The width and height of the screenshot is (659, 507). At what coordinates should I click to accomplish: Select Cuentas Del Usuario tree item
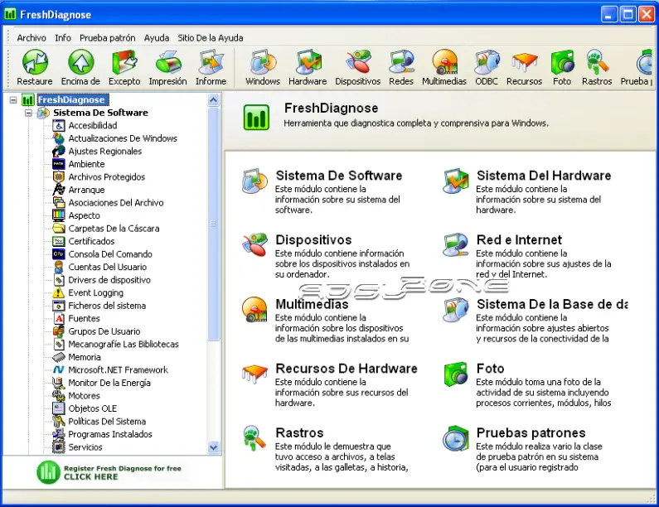click(x=108, y=267)
